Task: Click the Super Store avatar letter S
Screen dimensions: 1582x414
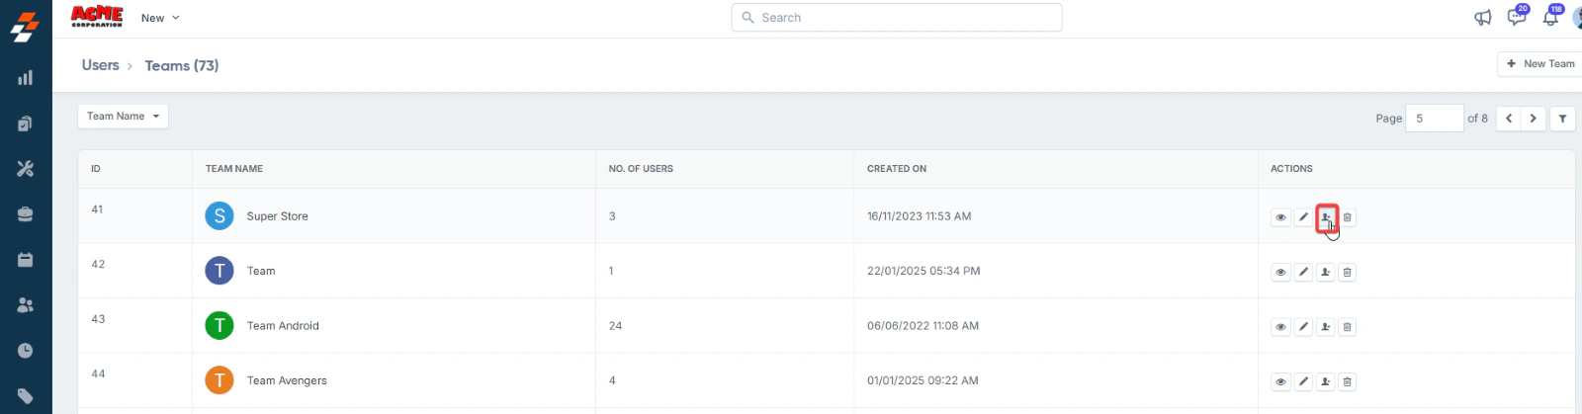Action: 220,216
